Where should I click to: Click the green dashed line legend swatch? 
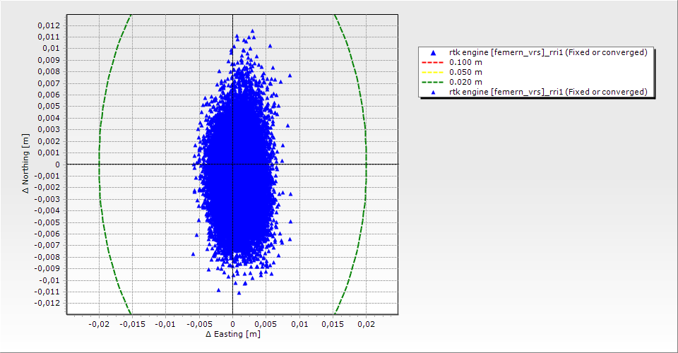[x=434, y=82]
